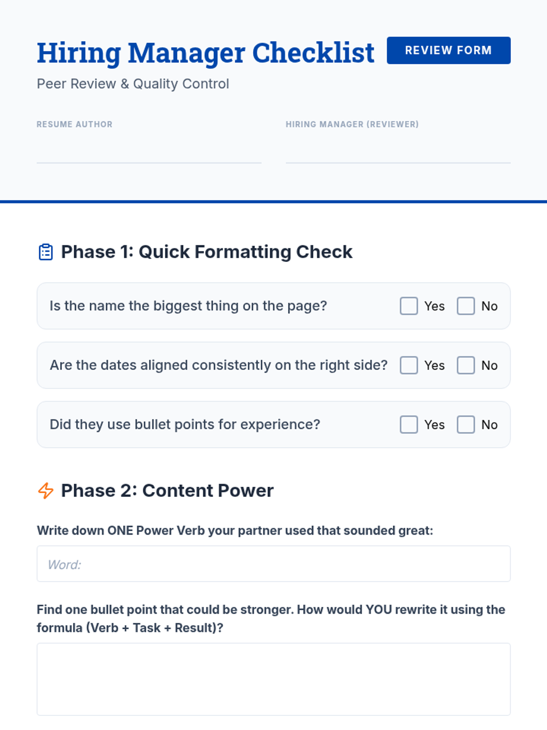Screen dimensions: 547x730
Task: Click the 'Write down ONE Power Verb' prompt
Action: click(235, 531)
